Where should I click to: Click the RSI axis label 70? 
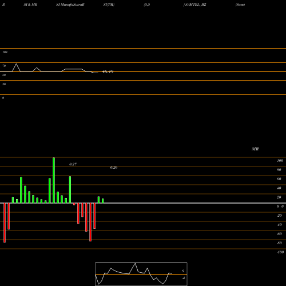4,66
